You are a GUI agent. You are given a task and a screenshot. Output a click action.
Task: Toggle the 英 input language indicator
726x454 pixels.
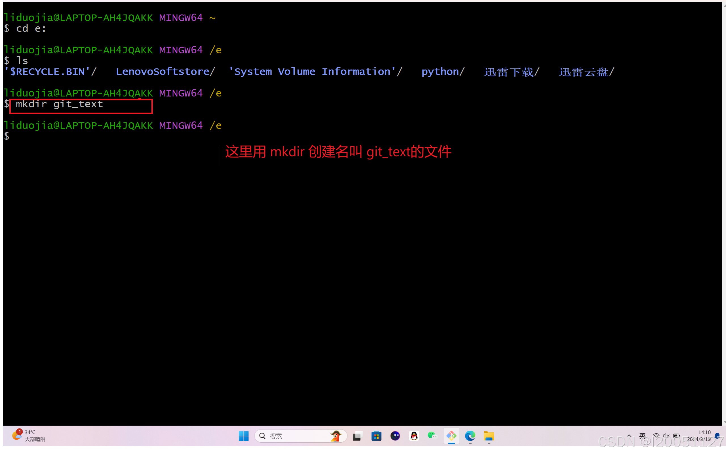click(x=642, y=436)
